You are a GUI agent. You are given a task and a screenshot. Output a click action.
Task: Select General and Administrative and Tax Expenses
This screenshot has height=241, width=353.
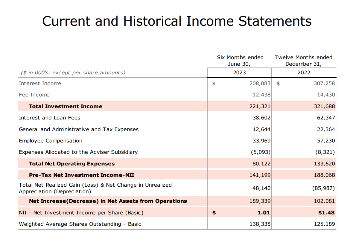coord(79,130)
